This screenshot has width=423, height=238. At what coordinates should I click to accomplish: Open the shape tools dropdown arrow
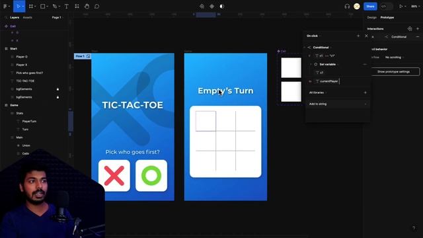point(48,7)
